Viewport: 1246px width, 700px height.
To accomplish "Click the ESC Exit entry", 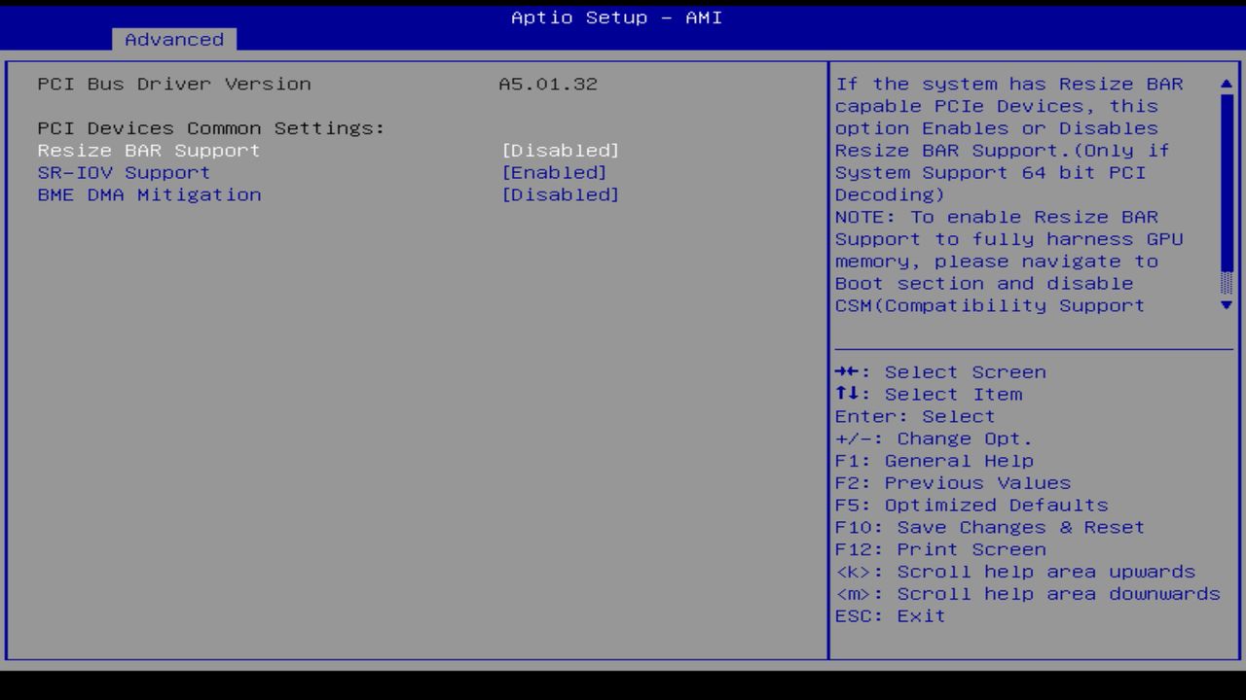I will (889, 615).
